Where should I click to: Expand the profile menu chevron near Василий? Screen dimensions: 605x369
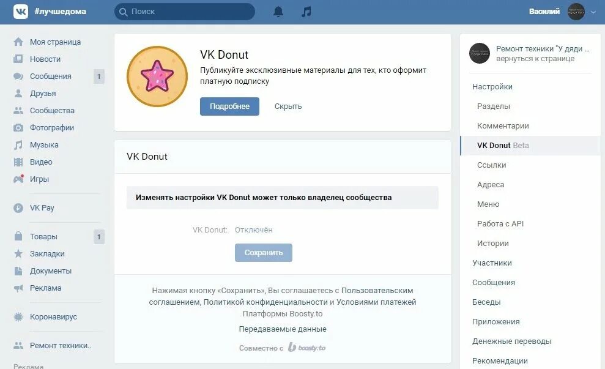pyautogui.click(x=593, y=12)
